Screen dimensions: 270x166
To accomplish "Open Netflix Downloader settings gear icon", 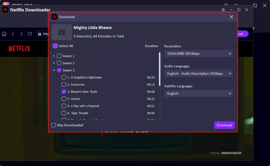I will tap(223, 10).
